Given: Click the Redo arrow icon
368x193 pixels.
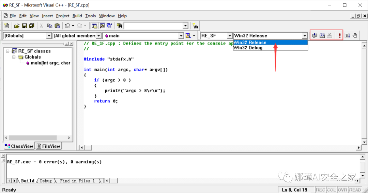Looking at the screenshot, I should pyautogui.click(x=79, y=26).
